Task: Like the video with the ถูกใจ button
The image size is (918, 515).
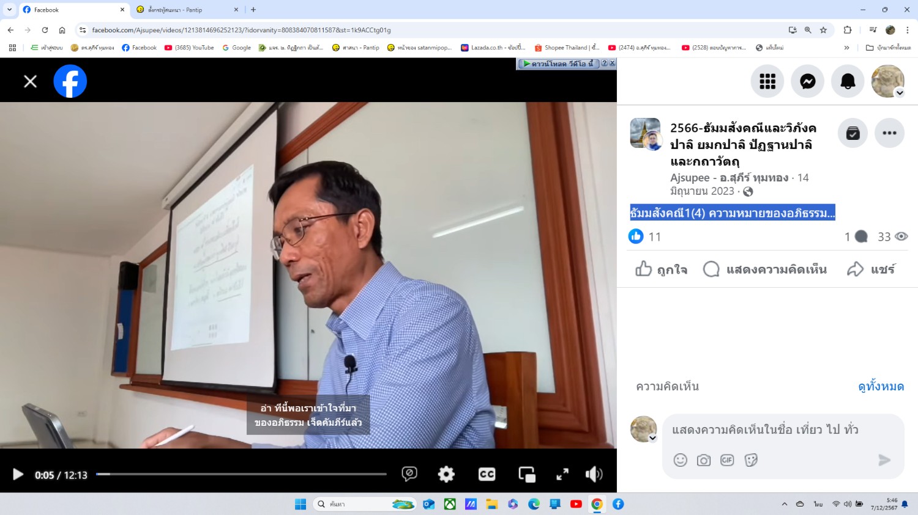Action: tap(661, 269)
